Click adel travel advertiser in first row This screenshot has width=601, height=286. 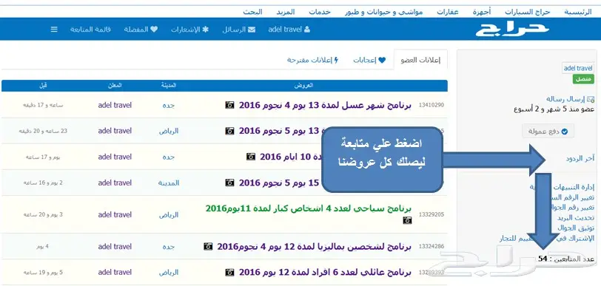(115, 105)
